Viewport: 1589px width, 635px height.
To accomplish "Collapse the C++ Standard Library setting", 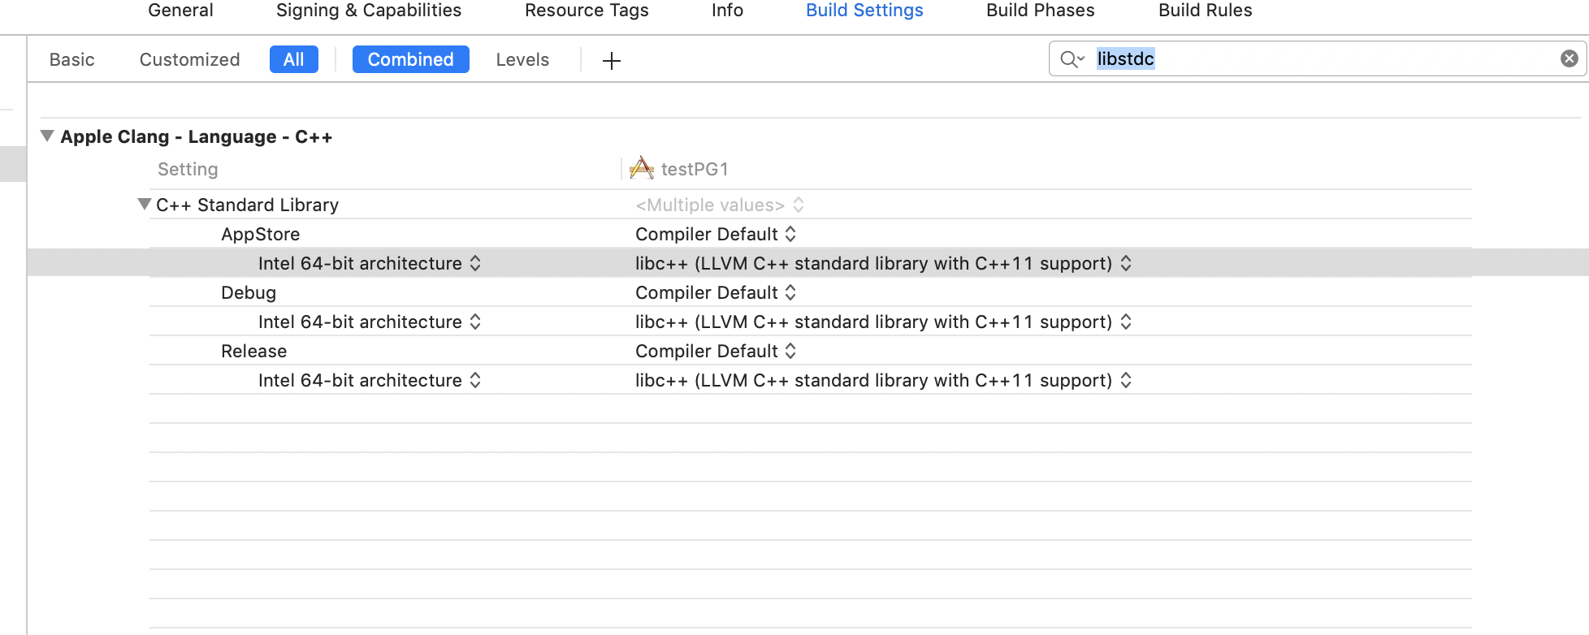I will tap(143, 205).
